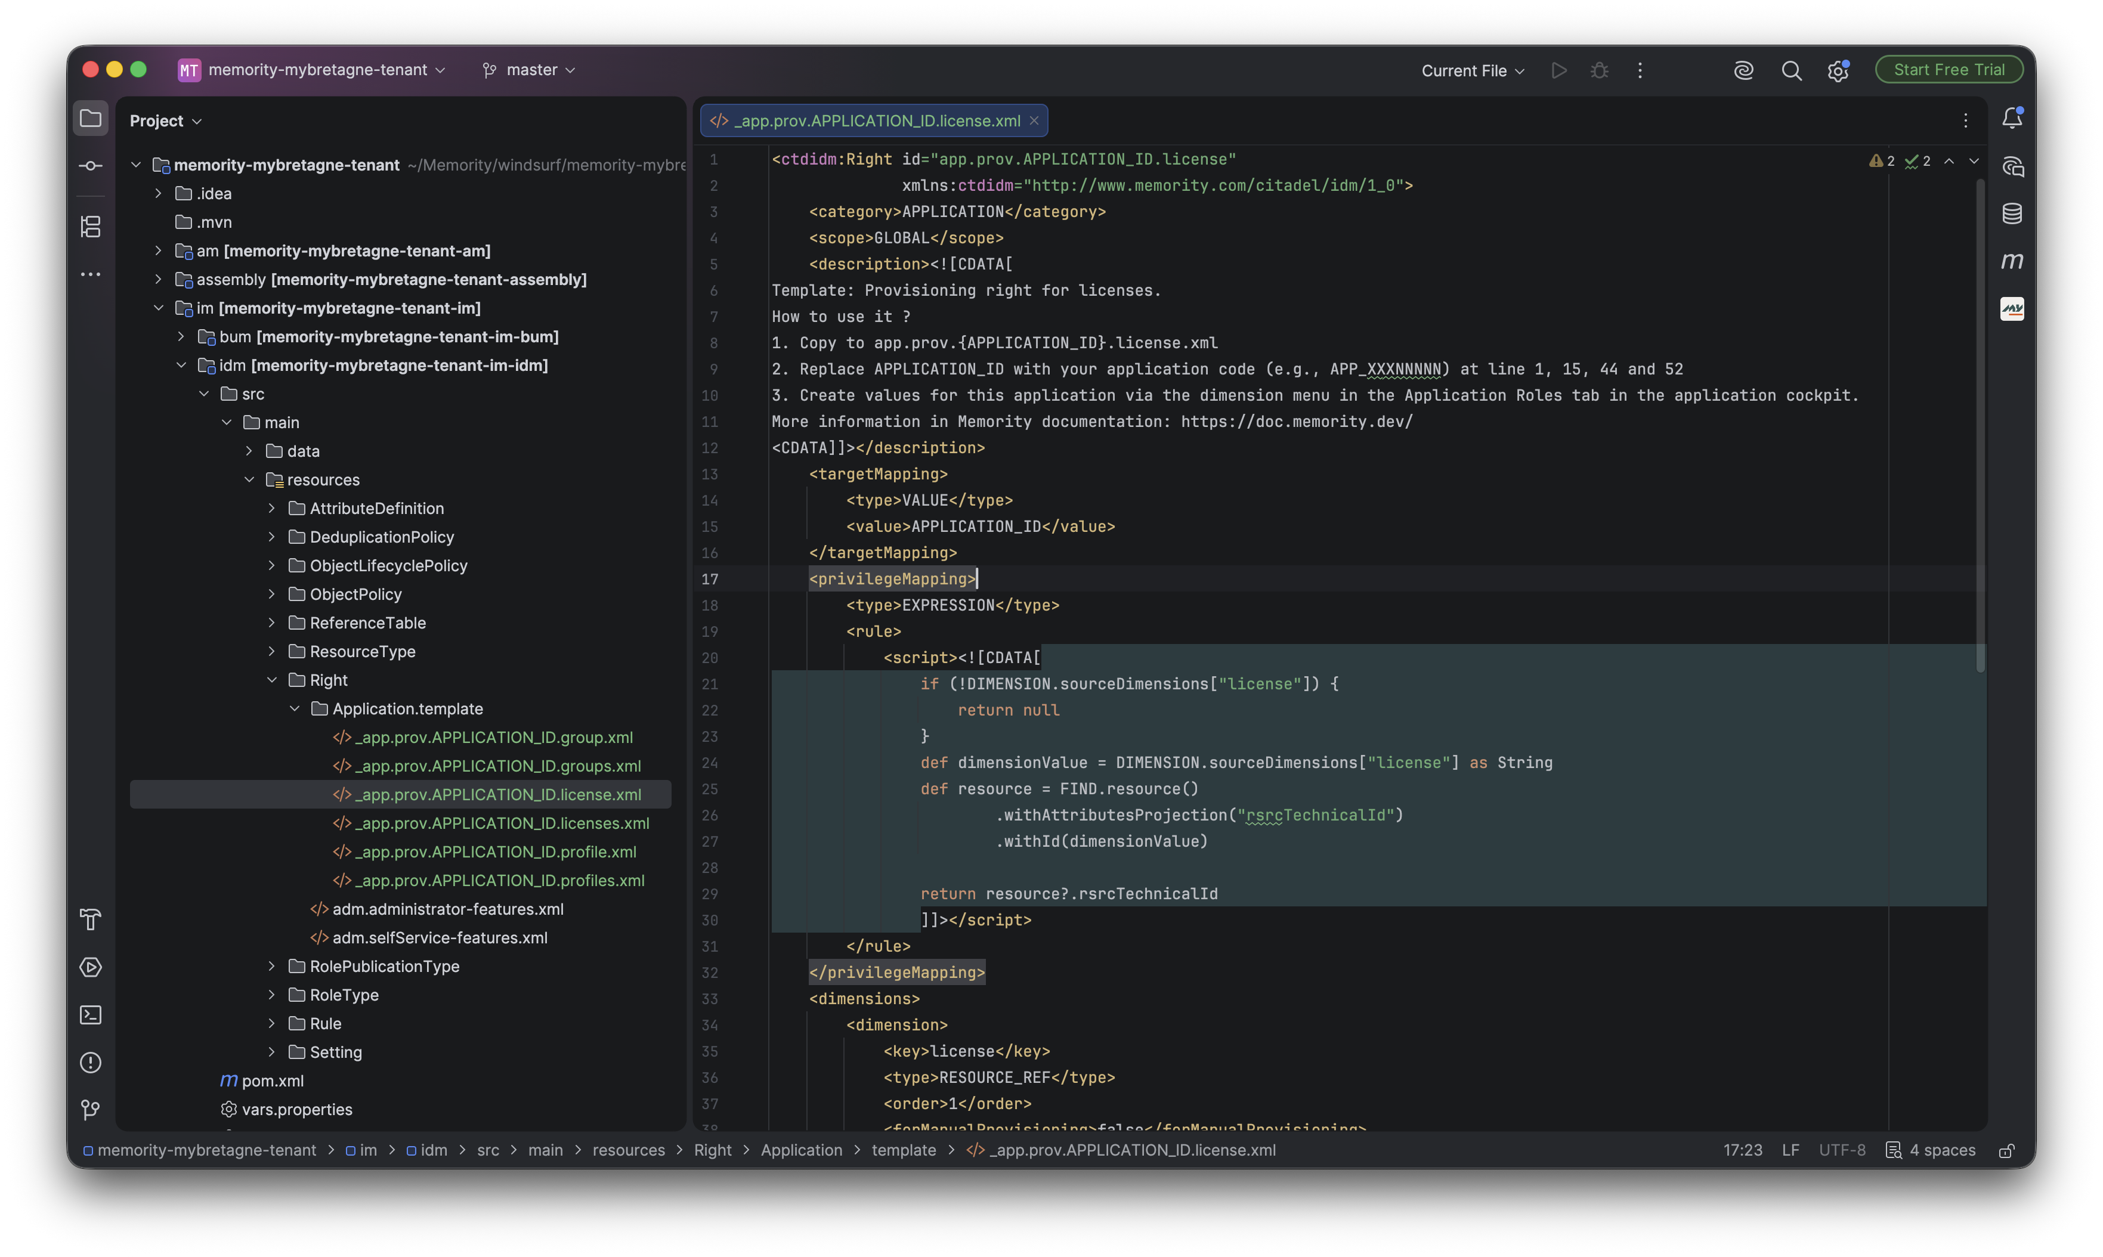Place cursor on the category APPLICATION line

tap(957, 212)
